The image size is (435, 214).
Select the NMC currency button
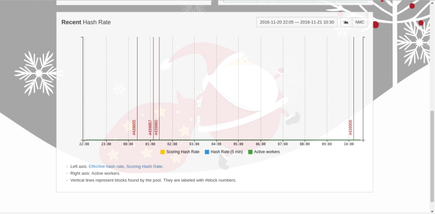360,22
